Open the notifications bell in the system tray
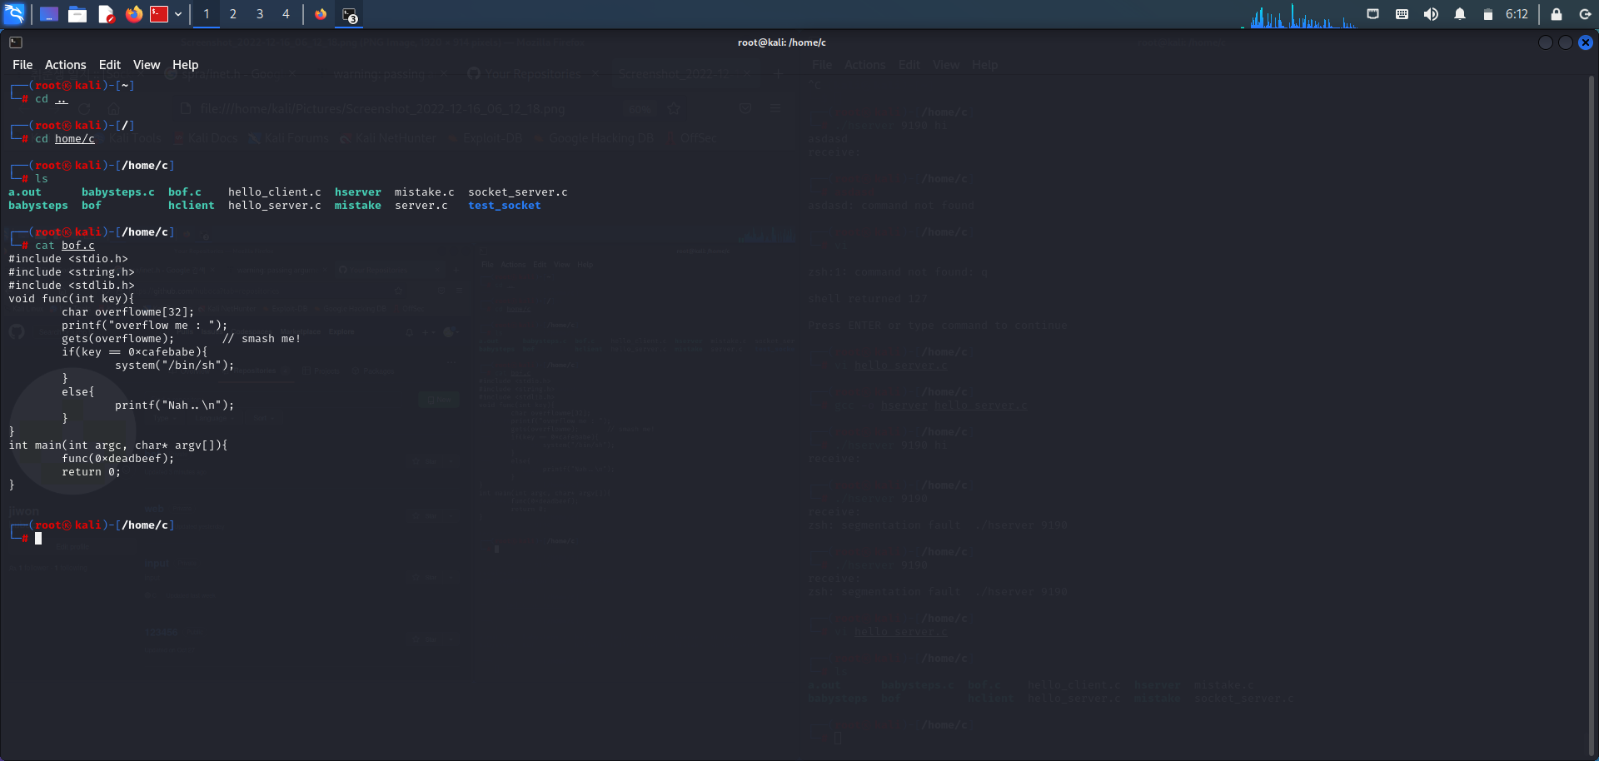The width and height of the screenshot is (1599, 761). [1461, 14]
